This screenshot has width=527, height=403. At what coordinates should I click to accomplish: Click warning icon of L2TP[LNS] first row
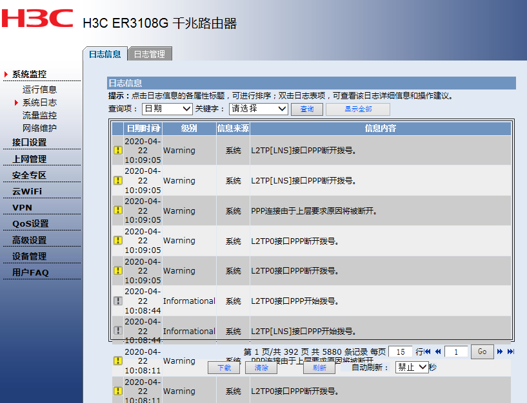click(x=118, y=151)
